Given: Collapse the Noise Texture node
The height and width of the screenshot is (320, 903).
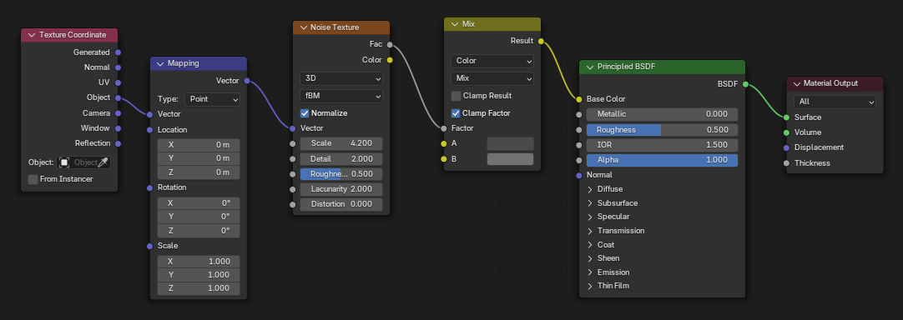Looking at the screenshot, I should tap(303, 27).
